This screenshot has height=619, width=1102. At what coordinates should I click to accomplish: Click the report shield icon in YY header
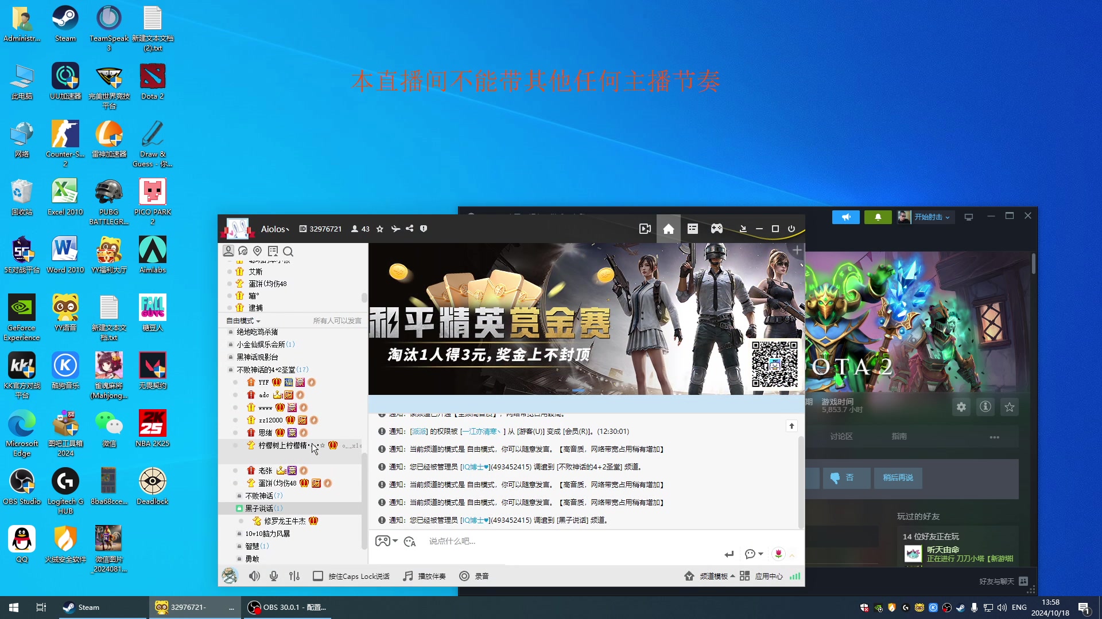click(424, 229)
